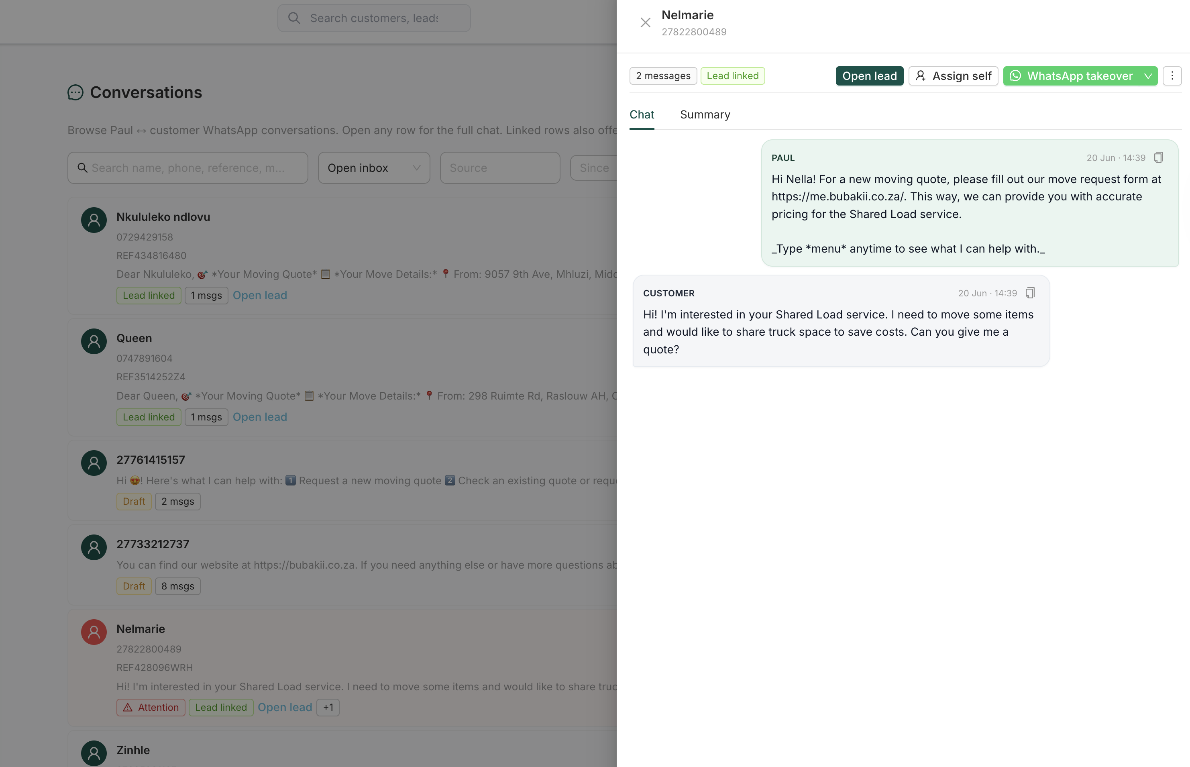Expand the WhatsApp takeover dropdown arrow
This screenshot has height=767, width=1190.
1148,76
